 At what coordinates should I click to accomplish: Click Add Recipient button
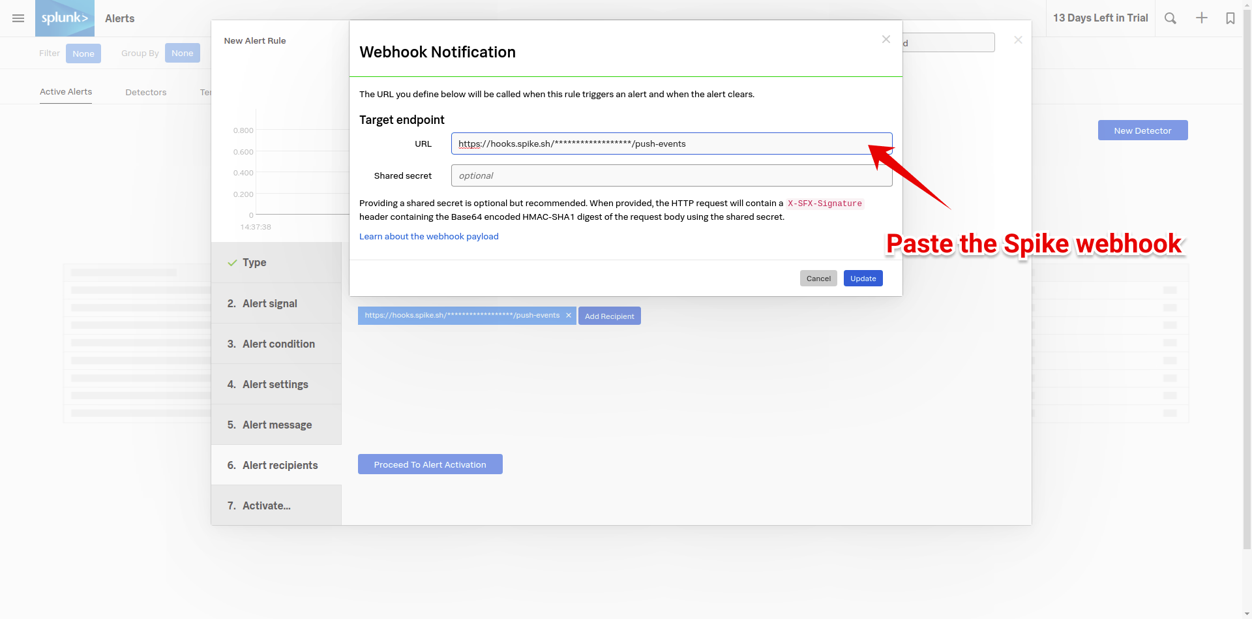(x=609, y=316)
